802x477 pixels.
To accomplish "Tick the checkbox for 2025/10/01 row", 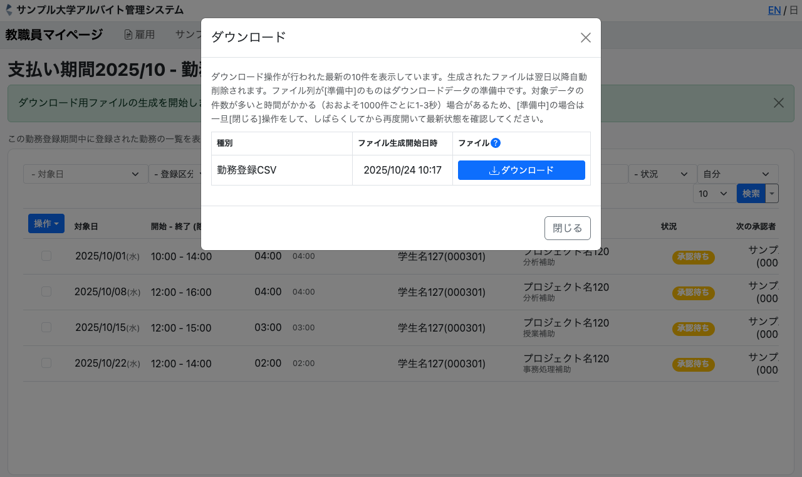I will click(46, 256).
